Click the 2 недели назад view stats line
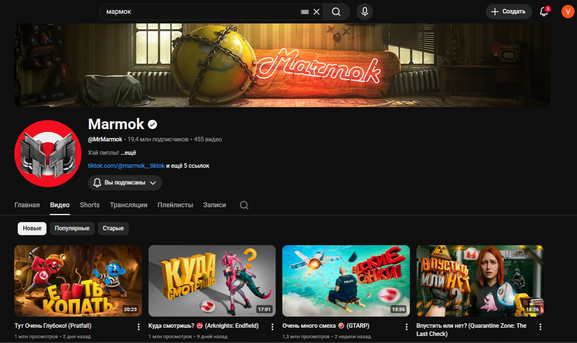Image resolution: width=577 pixels, height=343 pixels. 327,337
